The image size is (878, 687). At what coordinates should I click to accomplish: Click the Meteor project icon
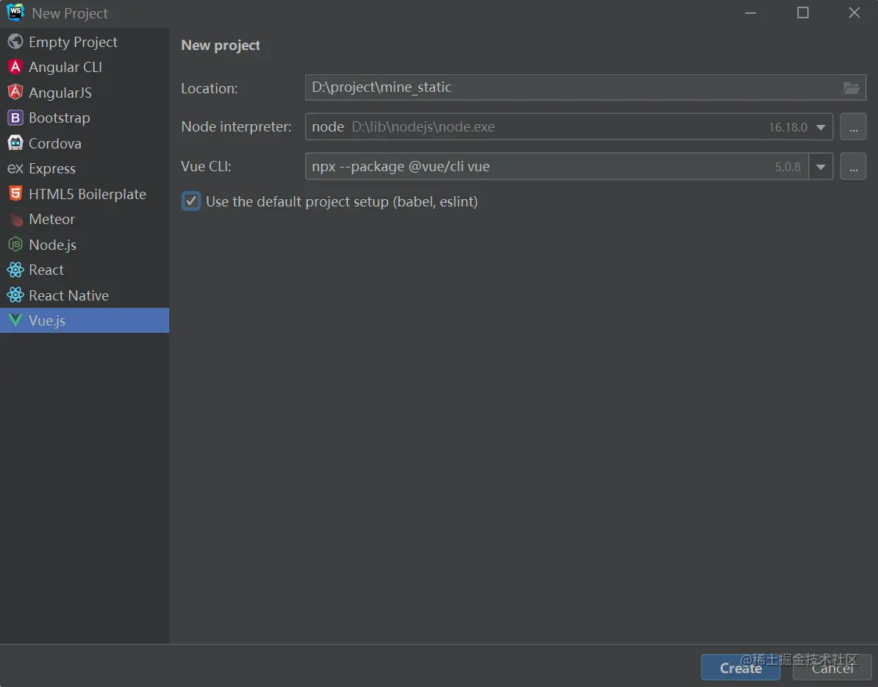click(x=15, y=220)
